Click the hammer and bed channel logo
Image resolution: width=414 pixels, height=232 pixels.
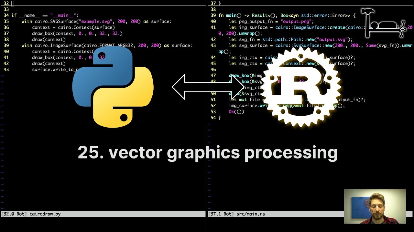coord(384,23)
